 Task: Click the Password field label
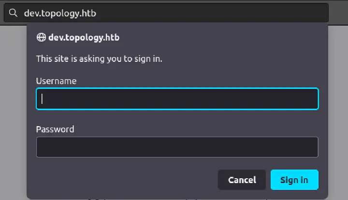[55, 129]
